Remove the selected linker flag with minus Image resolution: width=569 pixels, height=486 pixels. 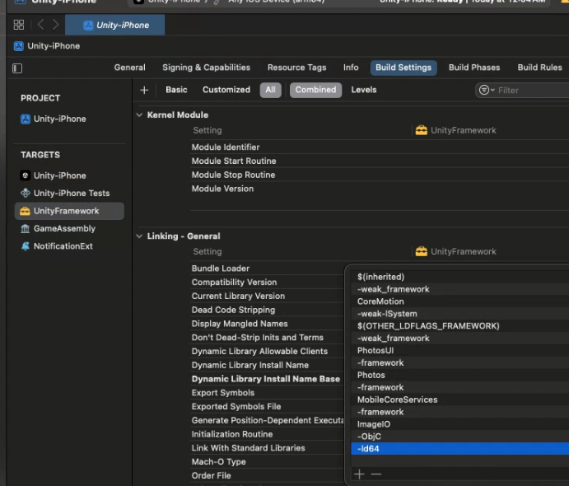(x=376, y=474)
